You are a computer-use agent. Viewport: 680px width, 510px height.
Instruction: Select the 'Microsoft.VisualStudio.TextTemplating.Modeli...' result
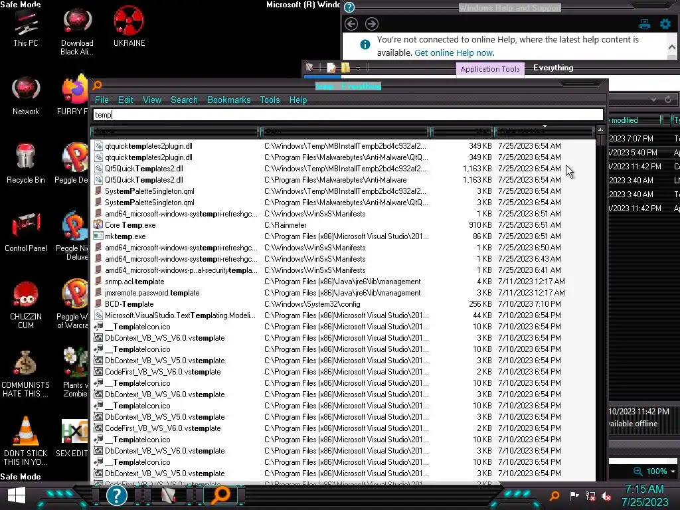coord(181,315)
